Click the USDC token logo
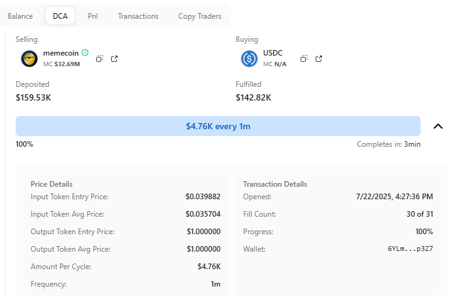455x296 pixels. 249,59
